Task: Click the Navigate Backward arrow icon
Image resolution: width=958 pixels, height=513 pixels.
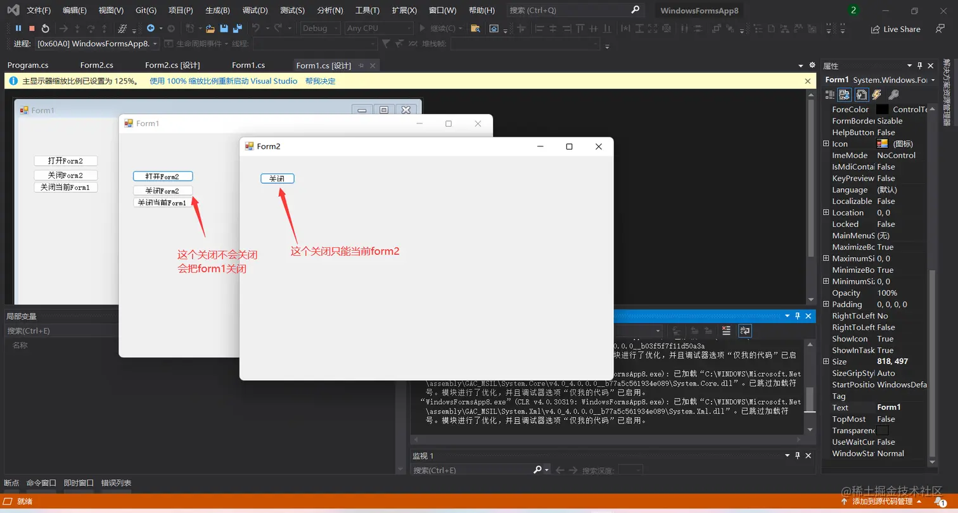Action: [151, 28]
